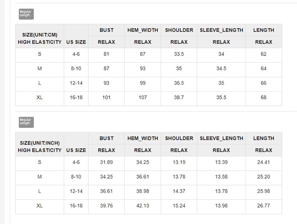297x224 pixels.
Task: Select the SLEEVE_LENGTH header in the CM table
Action: [x=221, y=30]
